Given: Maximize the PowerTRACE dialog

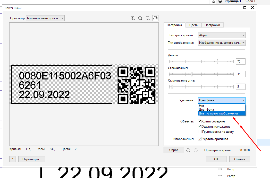Looking at the screenshot, I should [x=245, y=7].
